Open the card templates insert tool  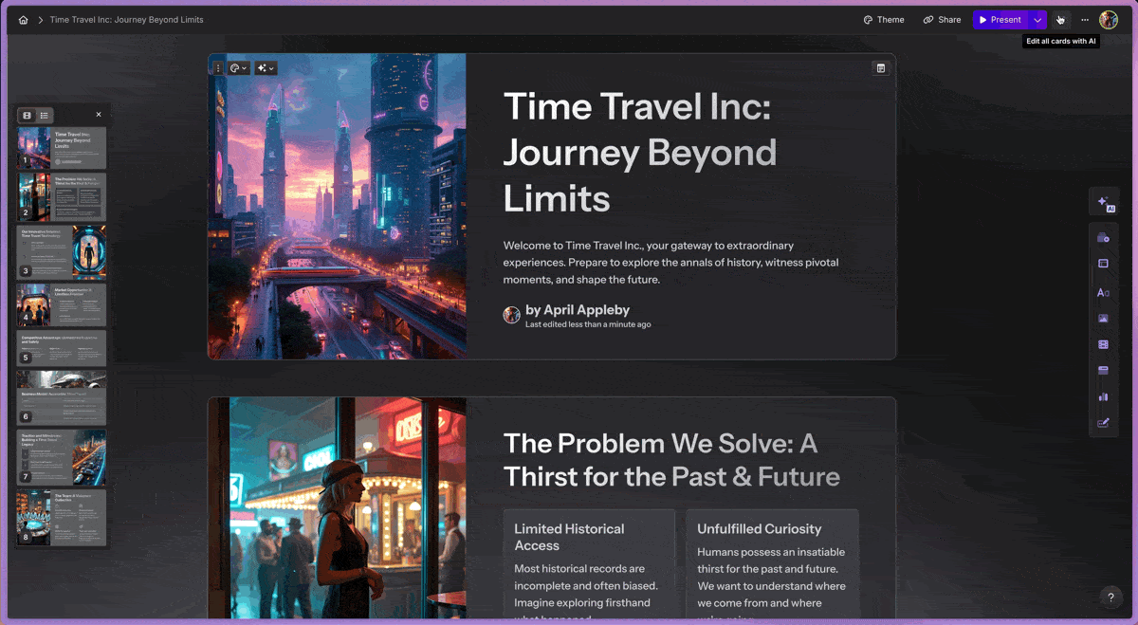point(1103,238)
